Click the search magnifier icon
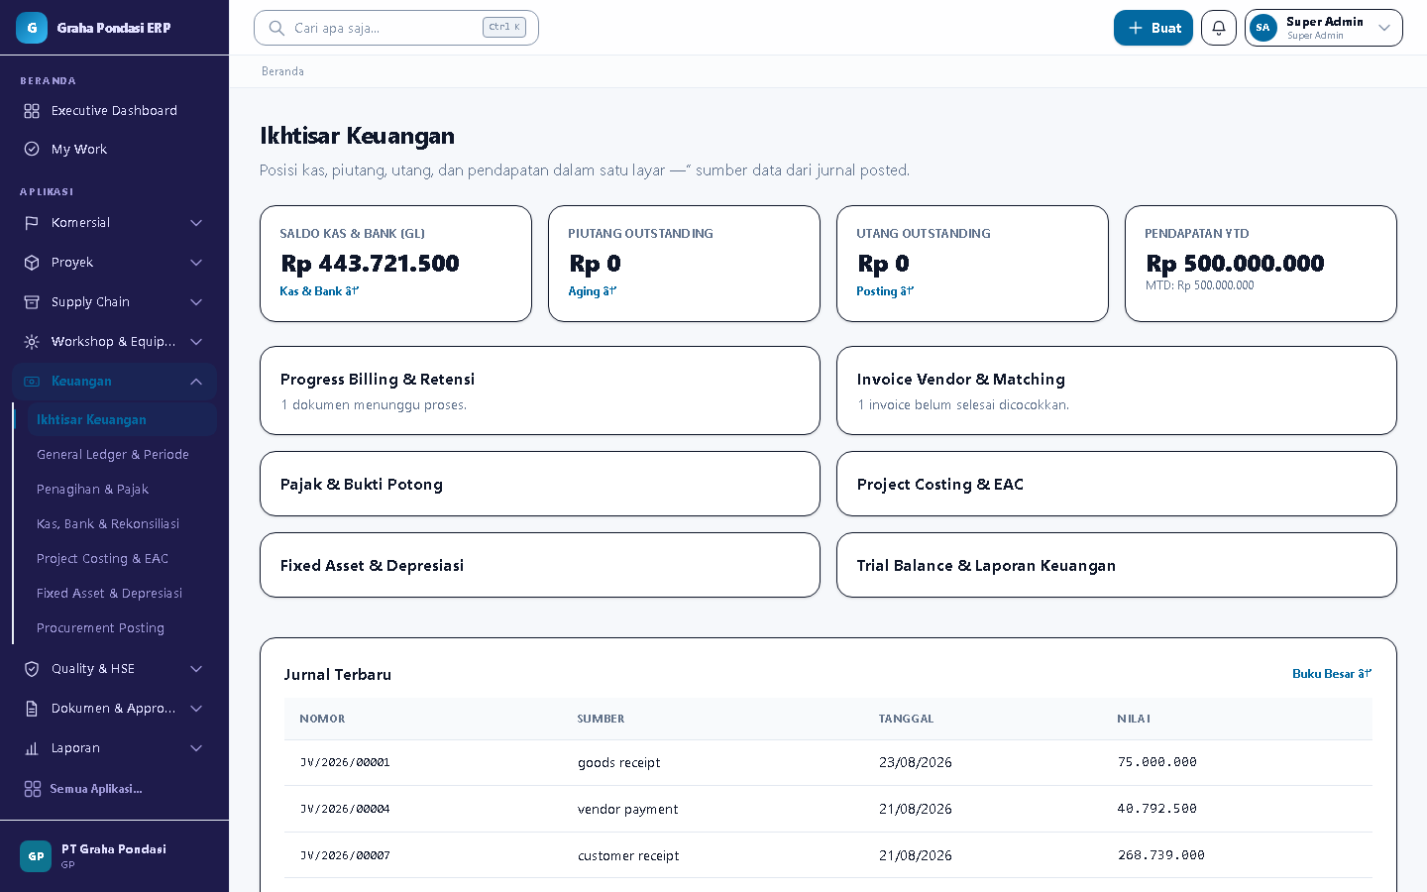 [x=276, y=28]
